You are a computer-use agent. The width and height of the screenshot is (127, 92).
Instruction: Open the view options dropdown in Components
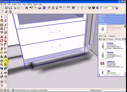pos(101,39)
